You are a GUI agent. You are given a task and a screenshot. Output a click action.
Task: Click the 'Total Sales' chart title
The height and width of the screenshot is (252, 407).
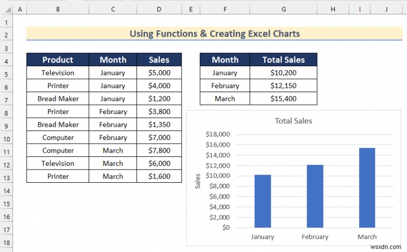coord(293,121)
